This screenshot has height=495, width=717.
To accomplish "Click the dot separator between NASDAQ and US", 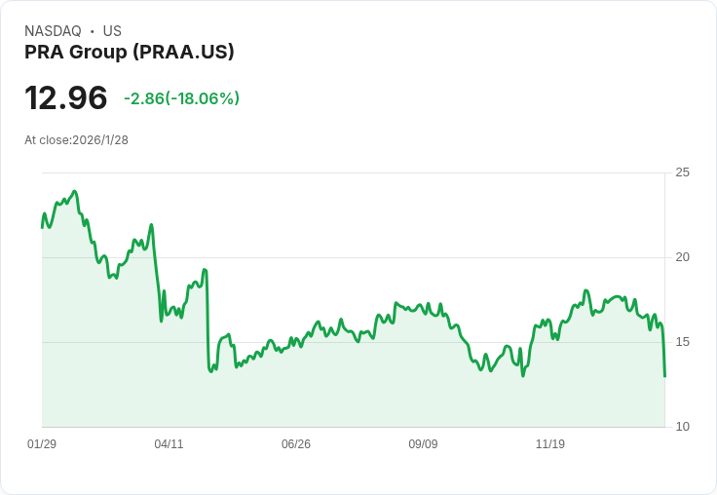I will (92, 31).
